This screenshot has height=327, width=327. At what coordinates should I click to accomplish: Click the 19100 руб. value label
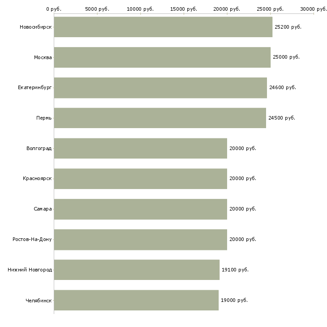235,270
